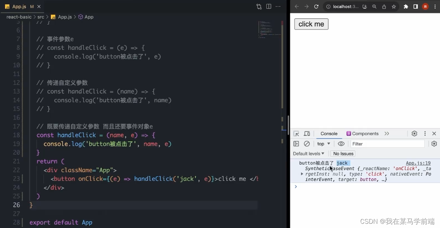Image resolution: width=440 pixels, height=228 pixels.
Task: Expand the SyntheticBaseEvent log entry
Action: pyautogui.click(x=302, y=173)
